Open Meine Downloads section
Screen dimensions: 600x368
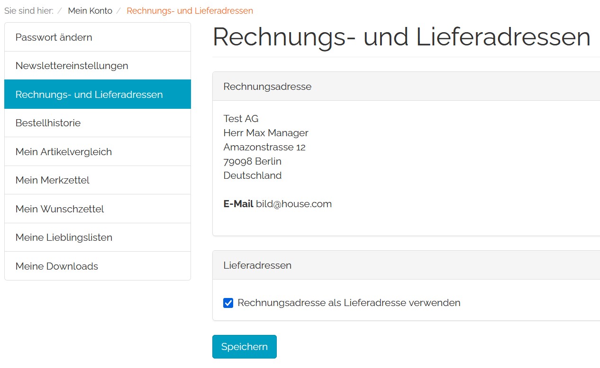click(56, 266)
